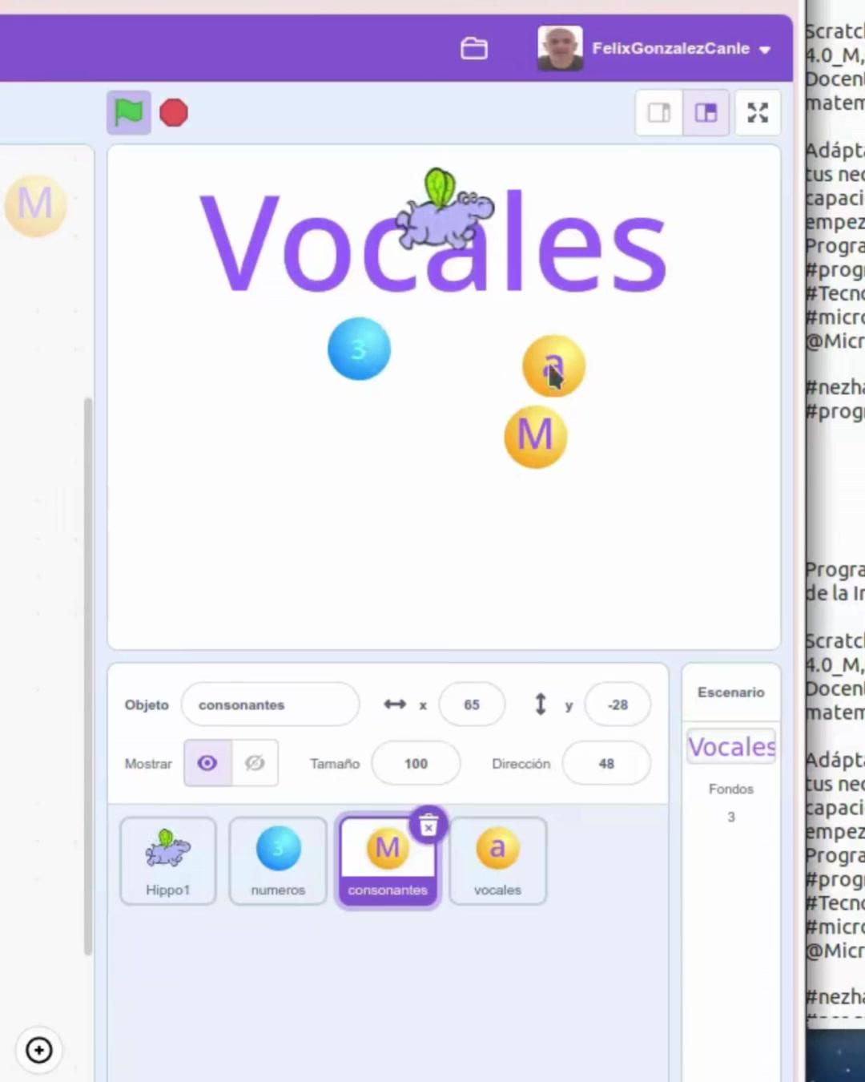Select the vocales sprite thumbnail
The width and height of the screenshot is (865, 1082).
click(497, 861)
